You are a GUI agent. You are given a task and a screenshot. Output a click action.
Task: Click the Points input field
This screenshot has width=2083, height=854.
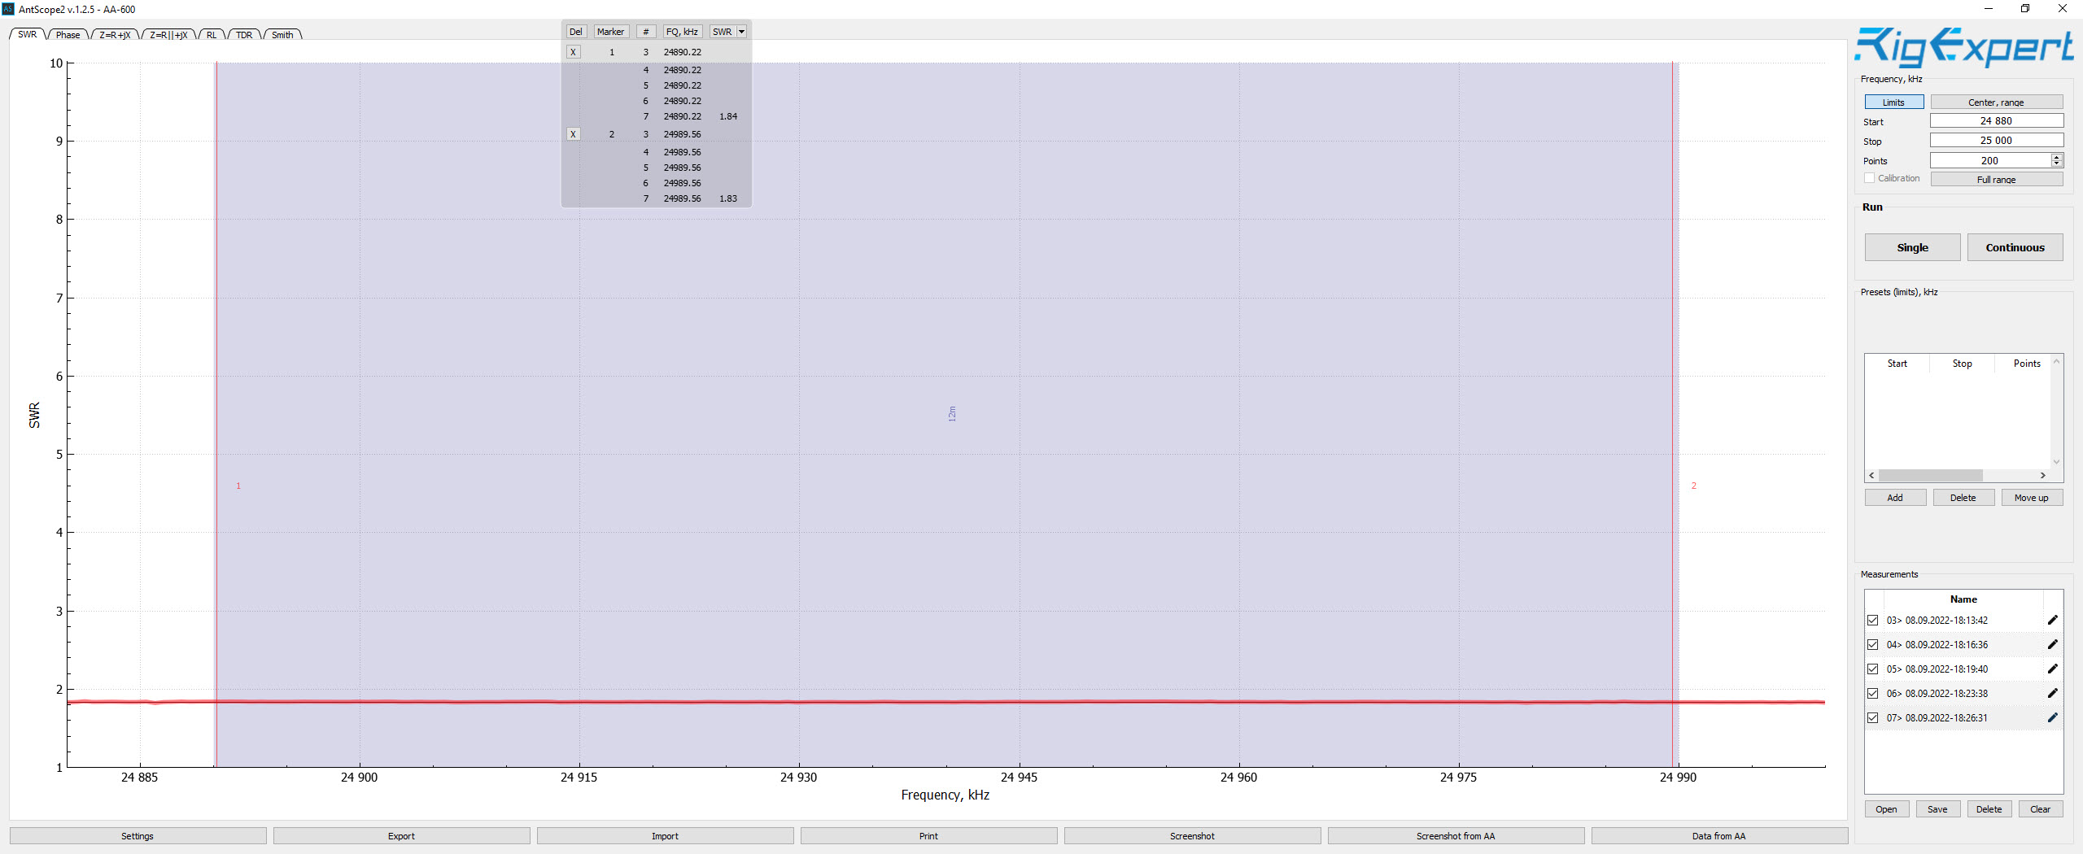point(1989,160)
